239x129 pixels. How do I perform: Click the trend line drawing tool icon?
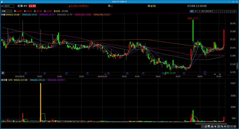pos(206,126)
